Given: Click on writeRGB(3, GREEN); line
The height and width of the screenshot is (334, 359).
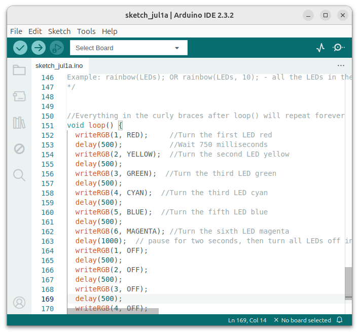Looking at the screenshot, I should (116, 173).
